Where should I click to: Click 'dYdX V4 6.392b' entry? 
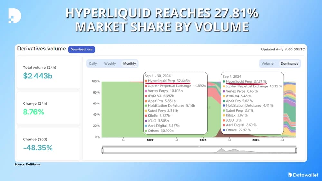point(159,96)
